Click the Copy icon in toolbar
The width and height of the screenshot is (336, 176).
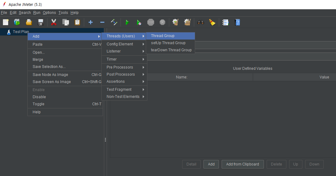66,22
